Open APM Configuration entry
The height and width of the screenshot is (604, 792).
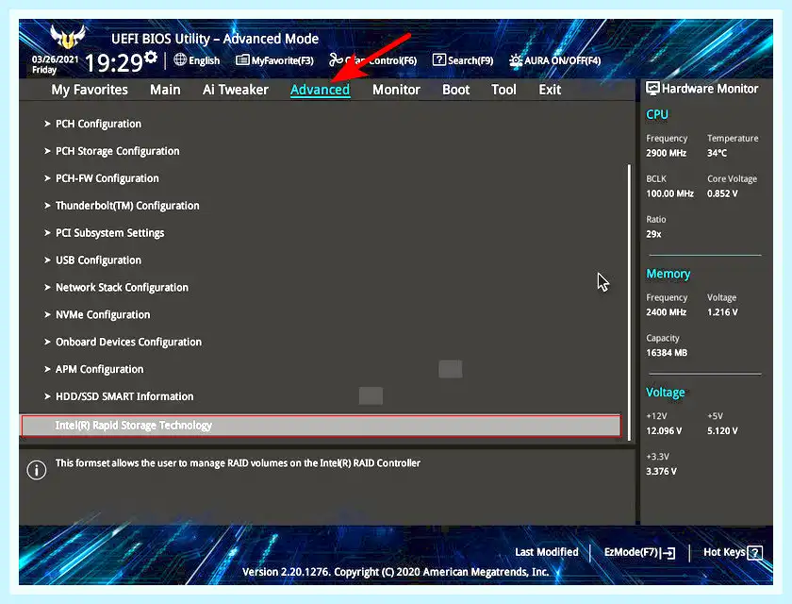pyautogui.click(x=100, y=369)
